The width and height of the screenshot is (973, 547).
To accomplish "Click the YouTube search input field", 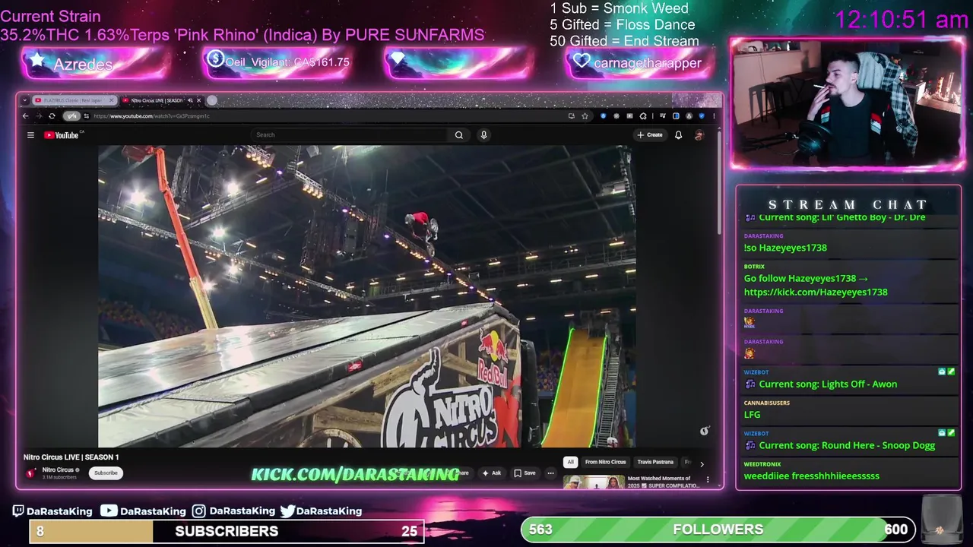I will 350,135.
